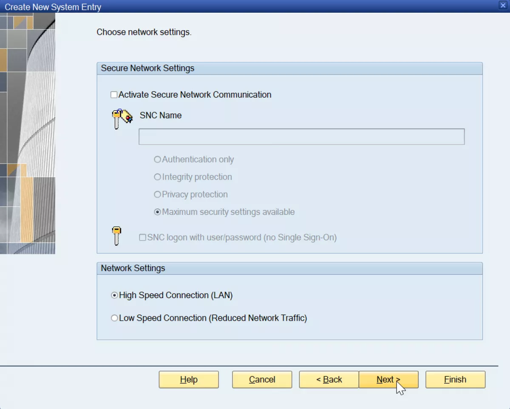Click into the SNC Name input field
Viewport: 510px width, 409px height.
302,137
